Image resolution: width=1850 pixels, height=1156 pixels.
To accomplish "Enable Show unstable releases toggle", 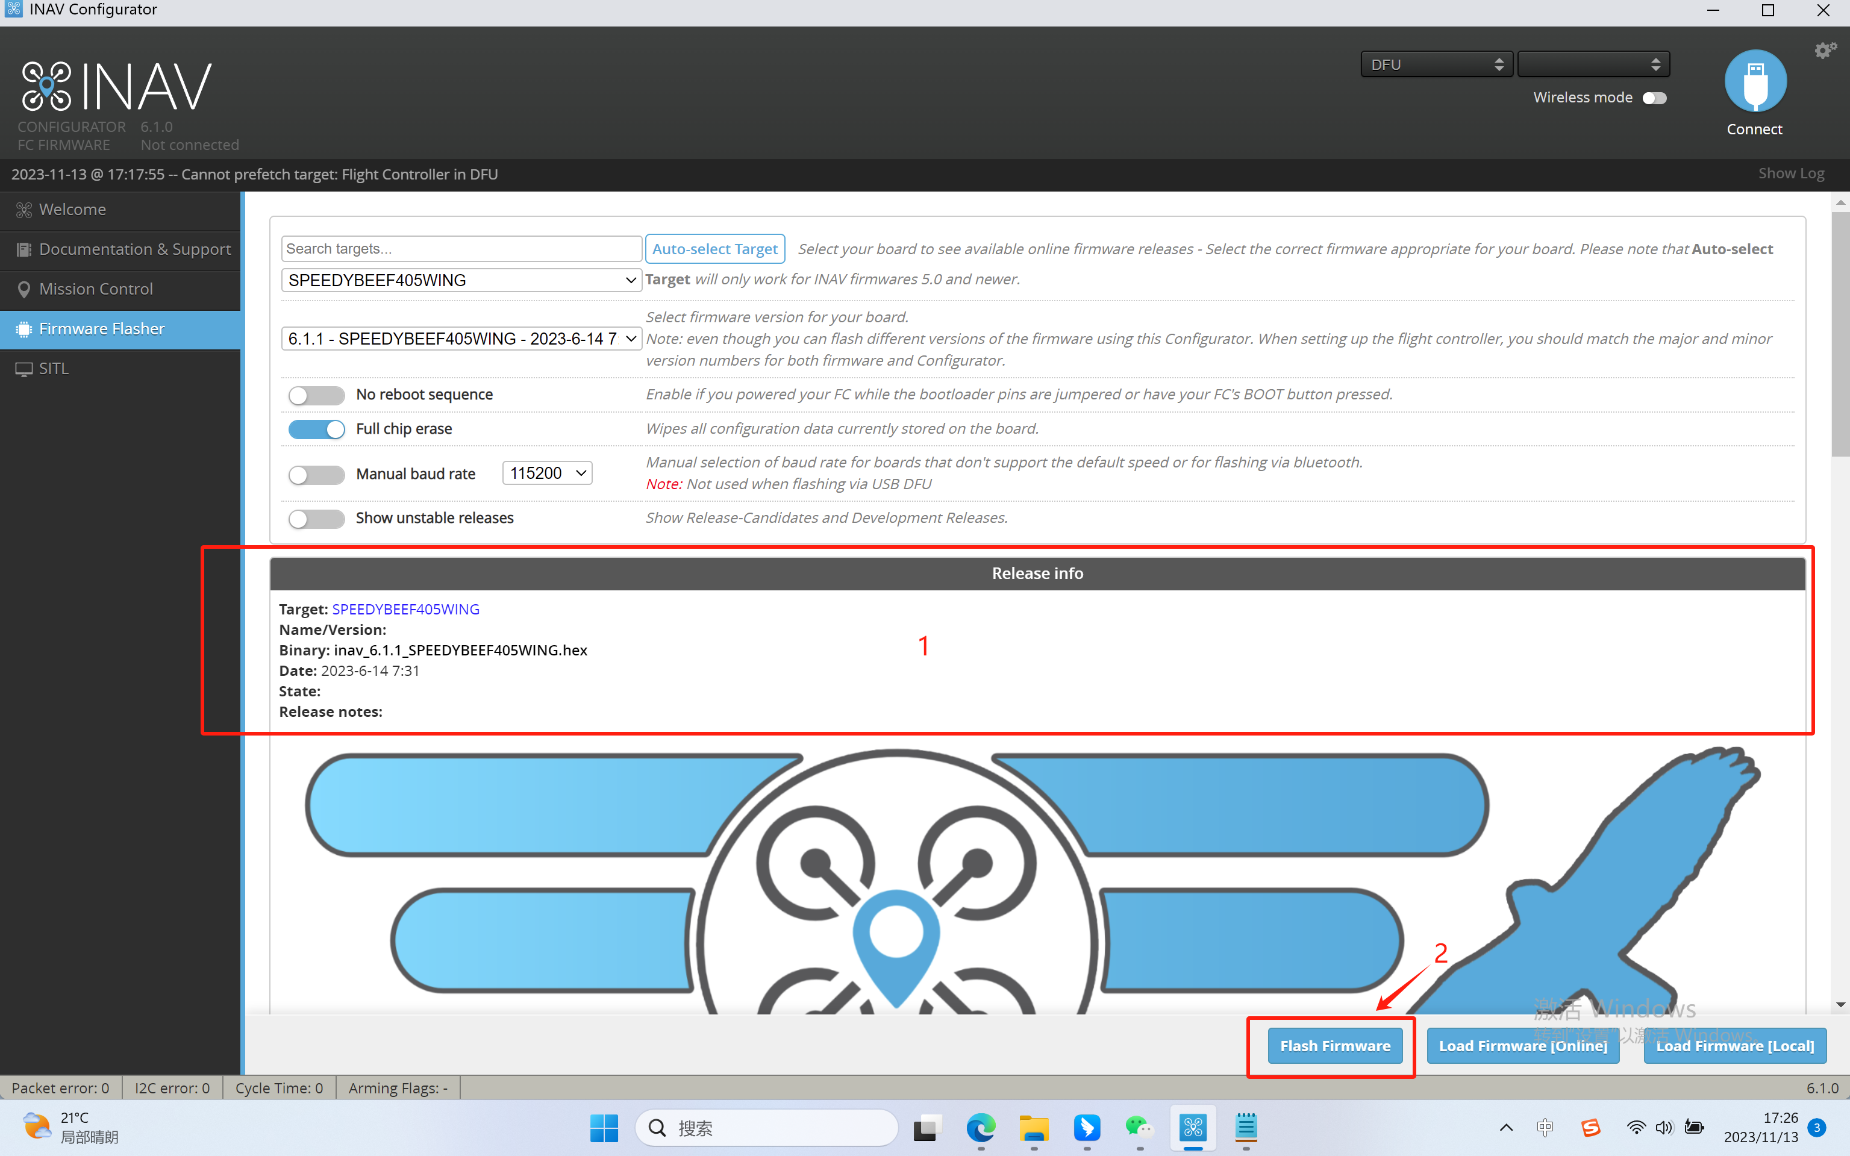I will (316, 519).
